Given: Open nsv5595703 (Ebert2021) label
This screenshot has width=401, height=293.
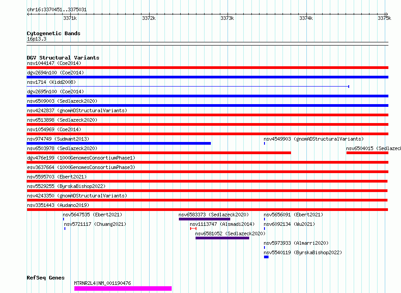Looking at the screenshot, I should coord(57,177).
